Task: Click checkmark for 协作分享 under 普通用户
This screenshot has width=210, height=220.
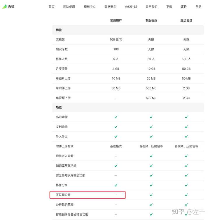Action: point(116,185)
